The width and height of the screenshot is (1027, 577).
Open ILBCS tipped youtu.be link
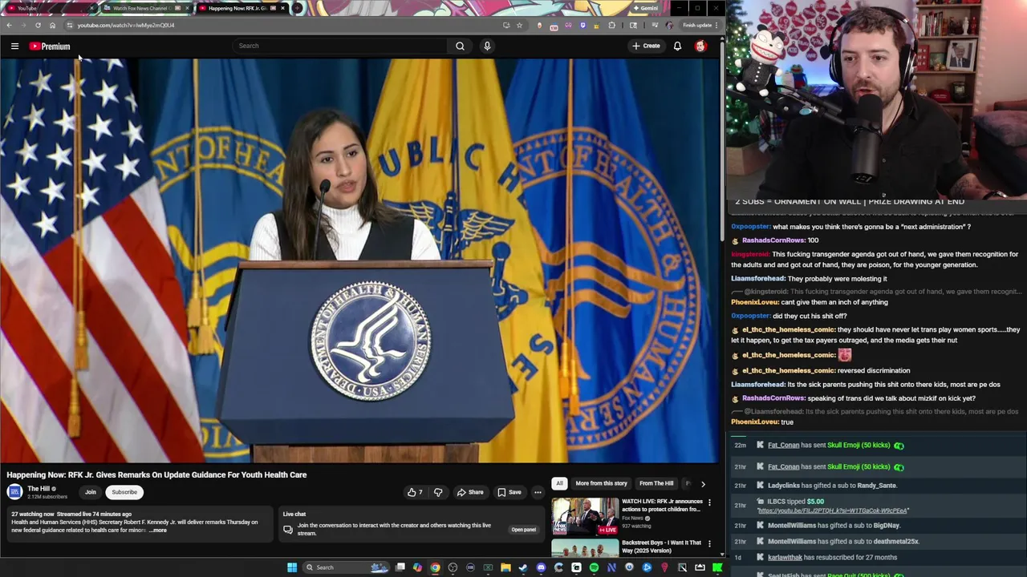click(x=833, y=510)
